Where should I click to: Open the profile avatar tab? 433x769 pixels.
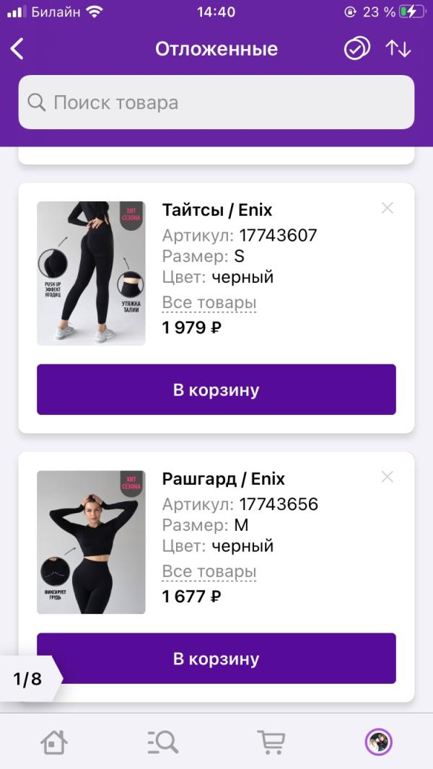(x=378, y=741)
